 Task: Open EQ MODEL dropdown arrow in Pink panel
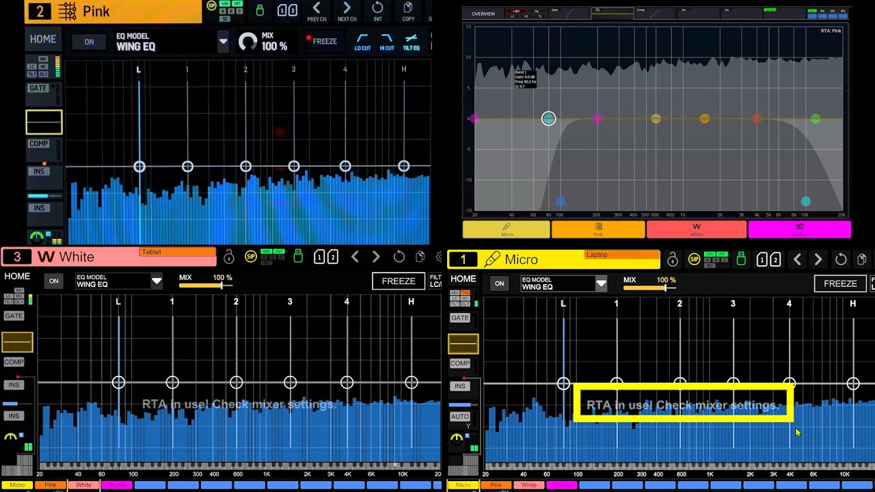[x=223, y=42]
